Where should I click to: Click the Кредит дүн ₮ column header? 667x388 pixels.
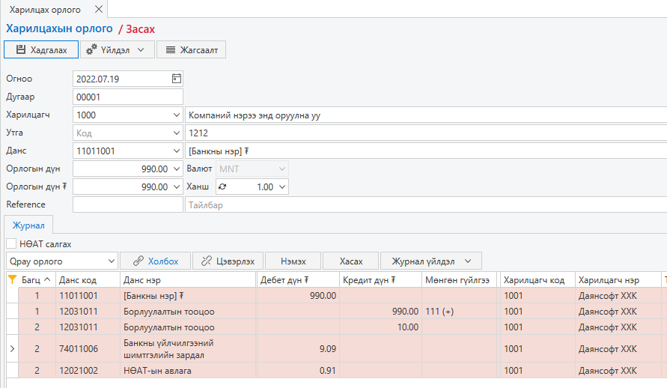pyautogui.click(x=380, y=280)
